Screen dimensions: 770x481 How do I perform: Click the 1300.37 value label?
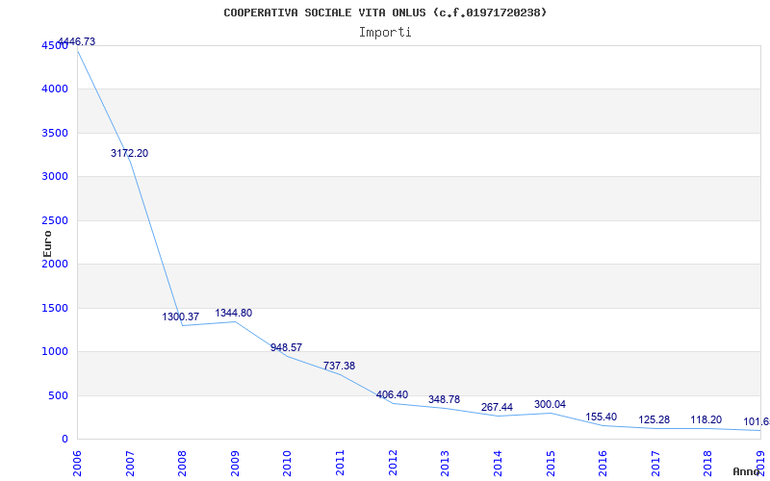(x=181, y=316)
